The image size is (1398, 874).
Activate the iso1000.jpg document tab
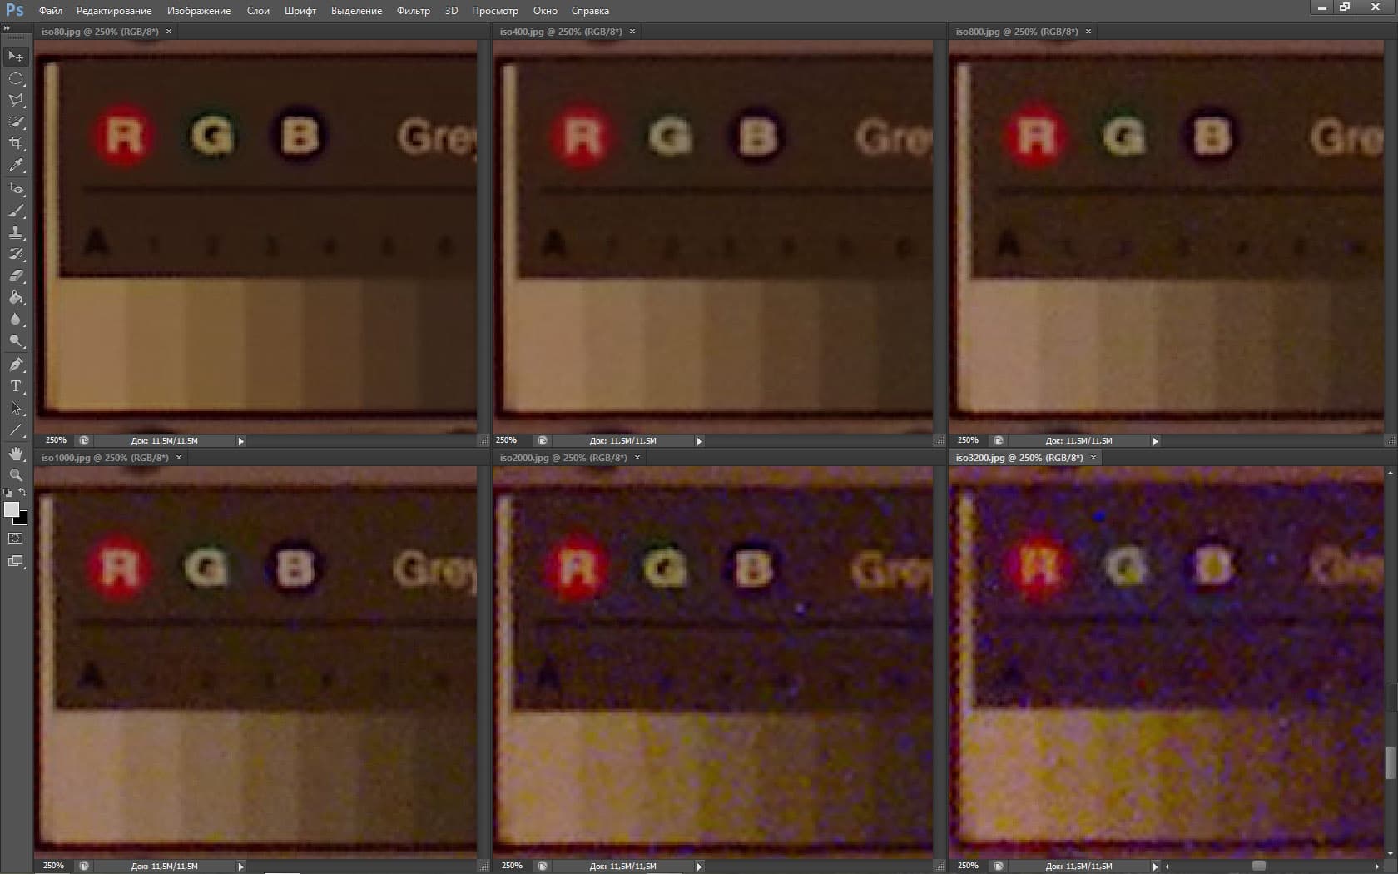click(110, 458)
